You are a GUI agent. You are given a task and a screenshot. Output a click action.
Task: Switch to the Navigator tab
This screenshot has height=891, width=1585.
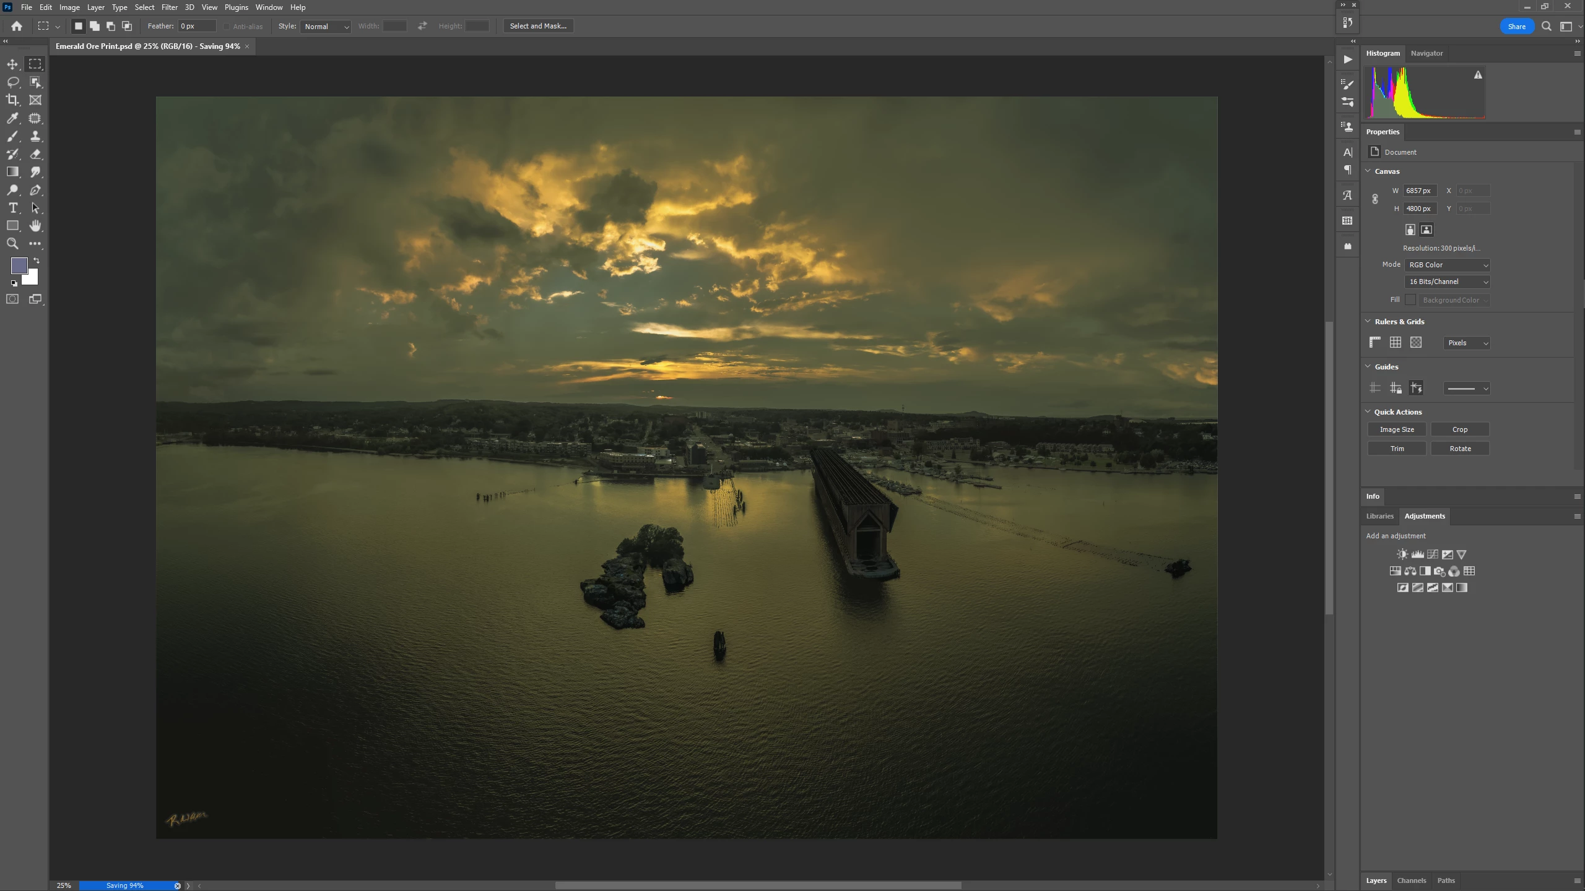pyautogui.click(x=1426, y=53)
